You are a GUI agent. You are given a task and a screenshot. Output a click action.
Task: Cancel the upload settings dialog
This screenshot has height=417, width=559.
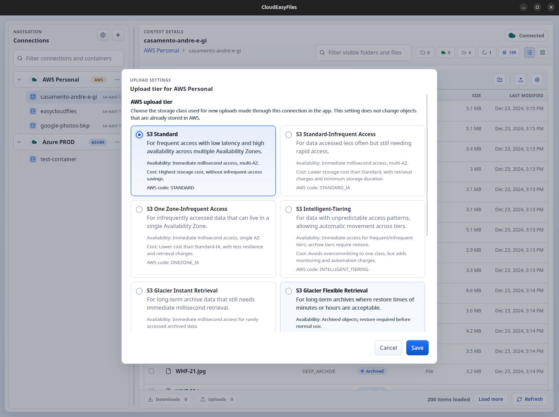point(388,348)
